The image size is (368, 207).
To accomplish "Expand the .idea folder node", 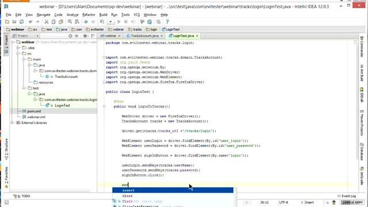I will click(x=18, y=48).
